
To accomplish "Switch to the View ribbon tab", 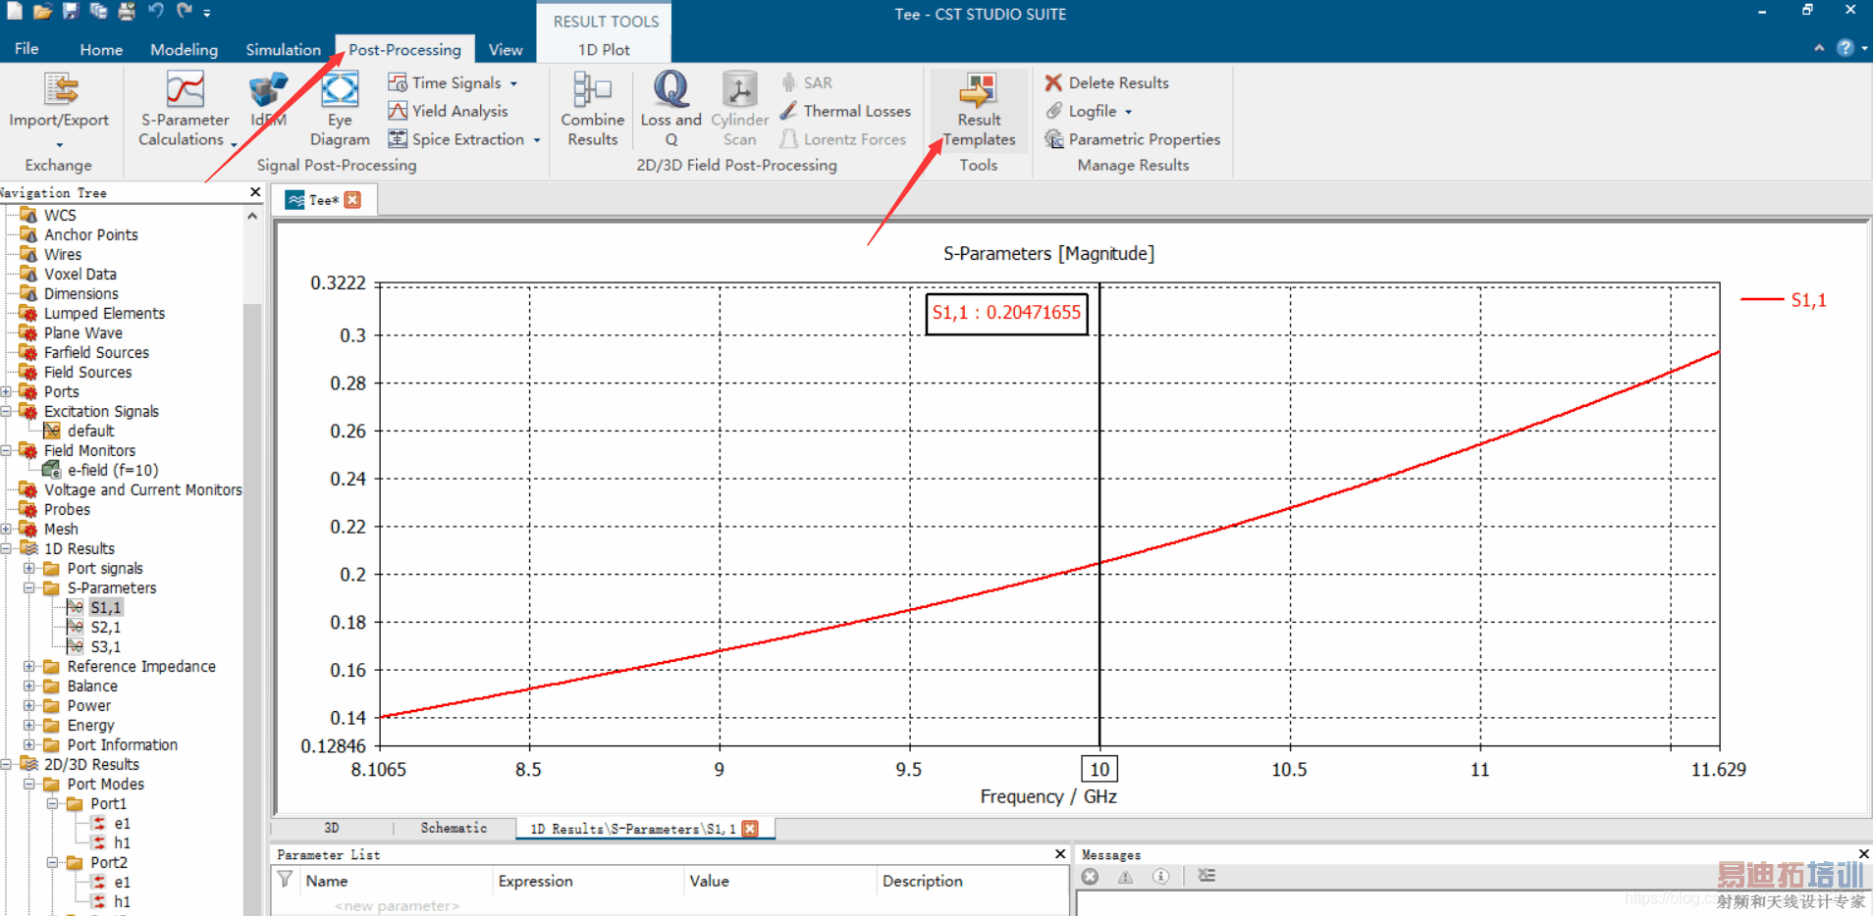I will pos(506,49).
